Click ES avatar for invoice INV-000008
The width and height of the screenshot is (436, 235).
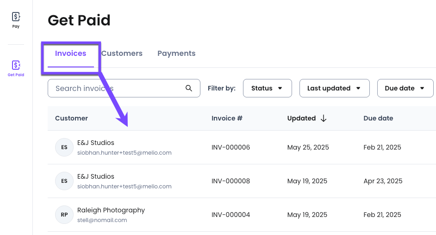(64, 181)
